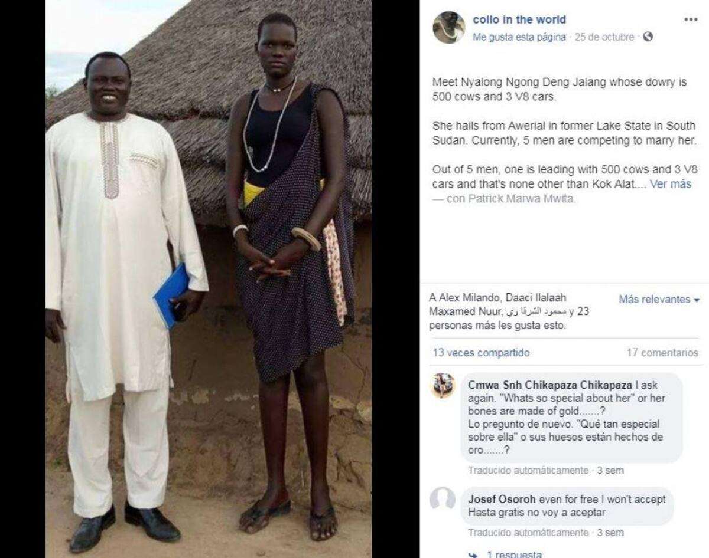Open the 25 de octubre timestamp

pos(604,37)
